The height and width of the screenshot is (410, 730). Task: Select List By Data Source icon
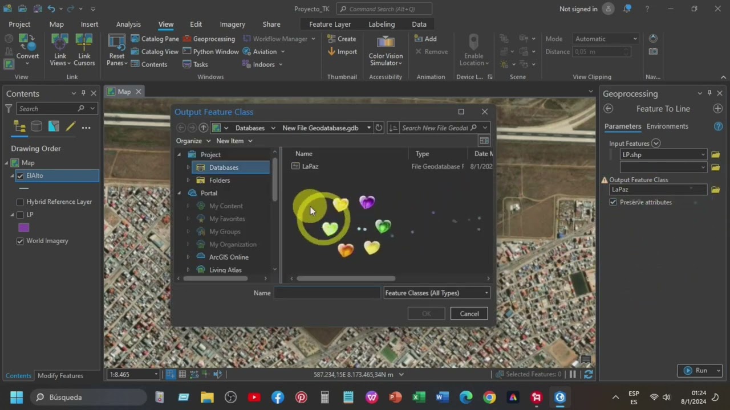[36, 127]
